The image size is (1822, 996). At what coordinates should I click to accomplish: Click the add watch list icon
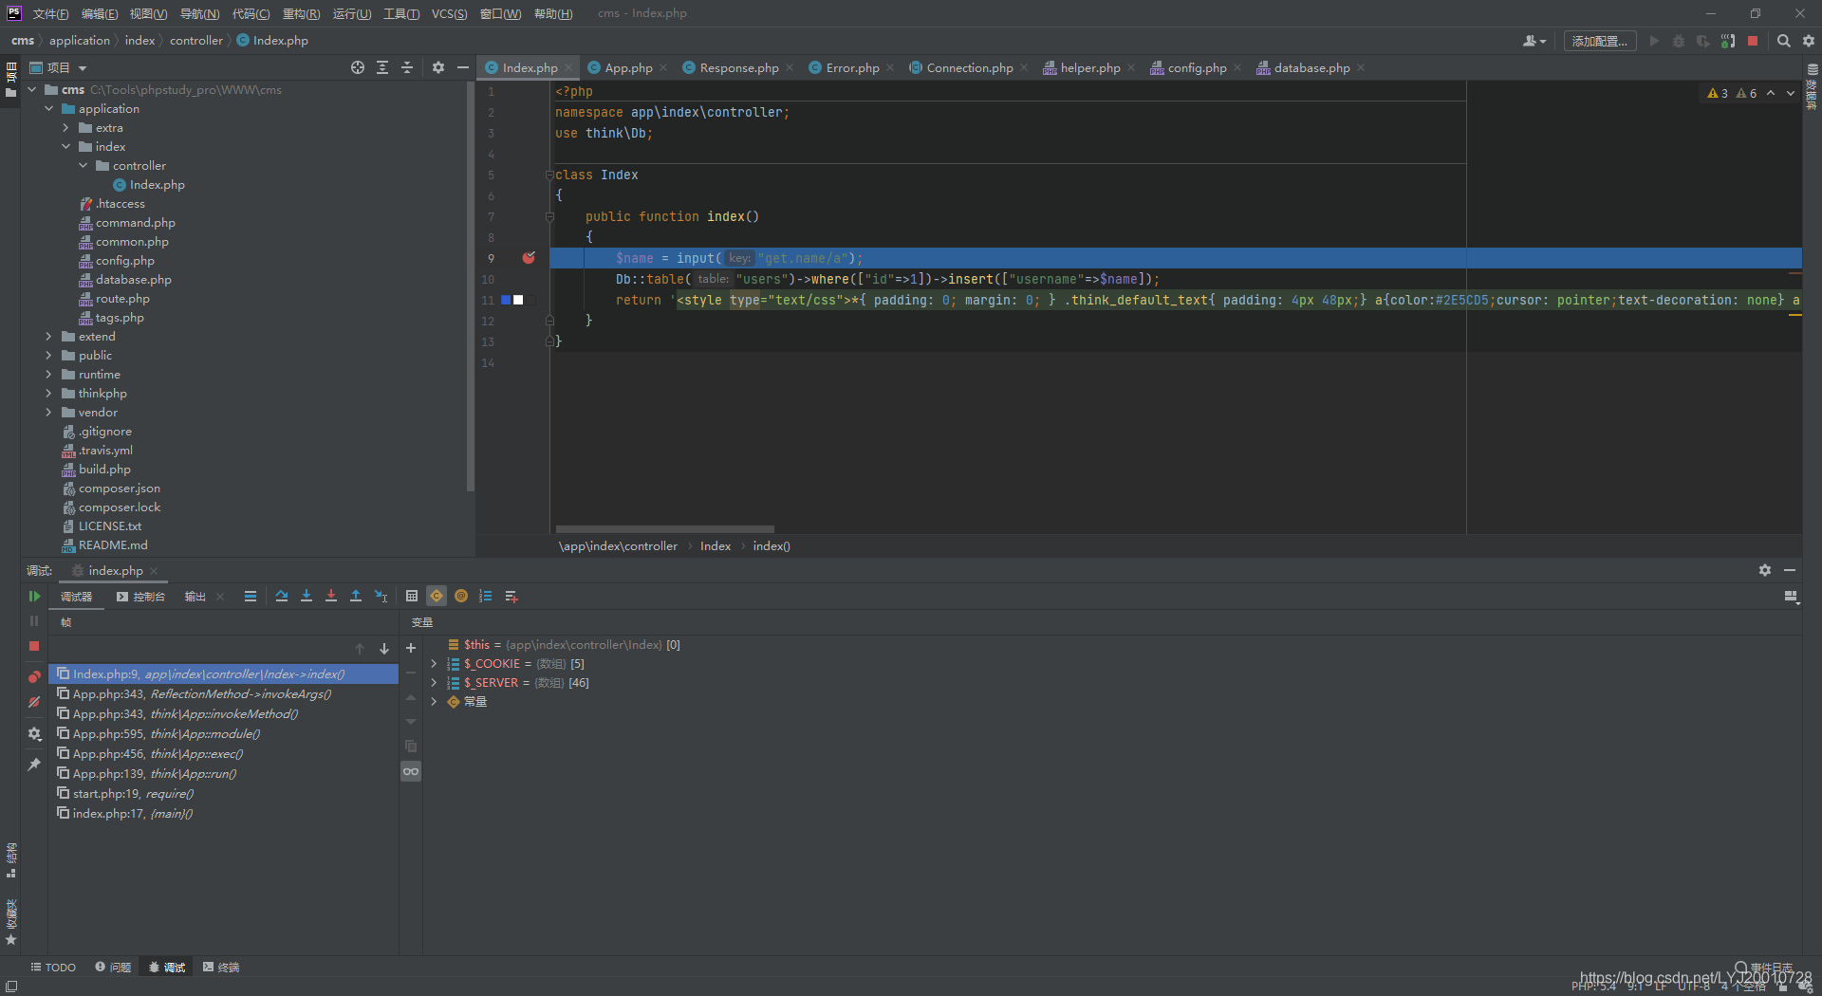coord(511,597)
